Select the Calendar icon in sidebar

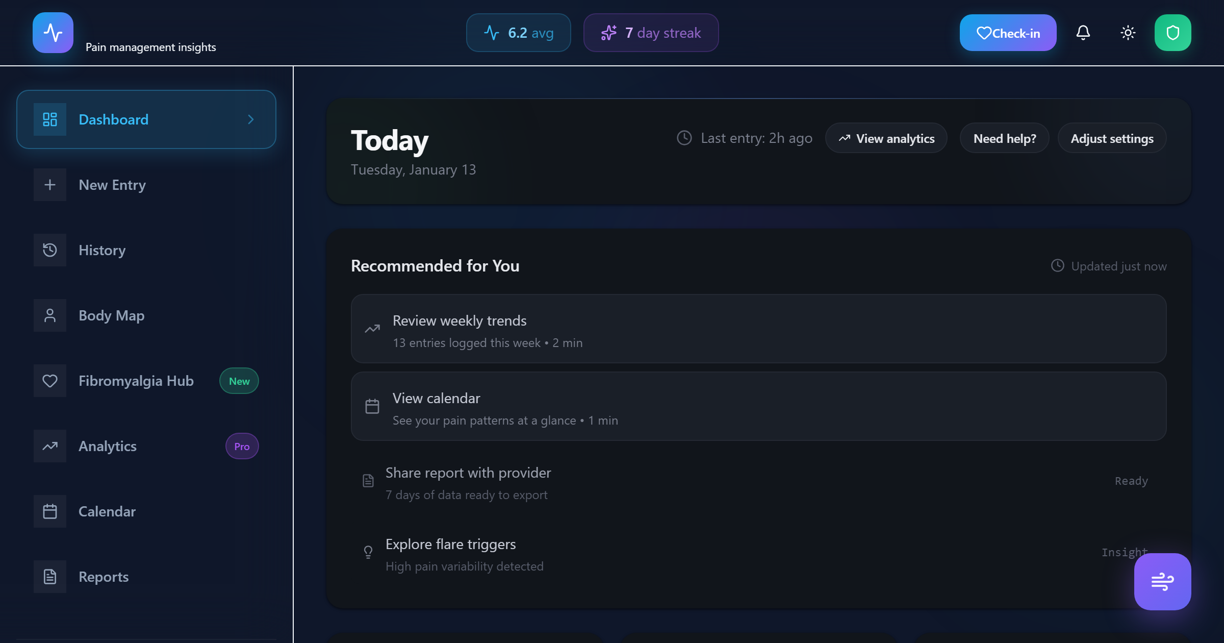click(49, 511)
